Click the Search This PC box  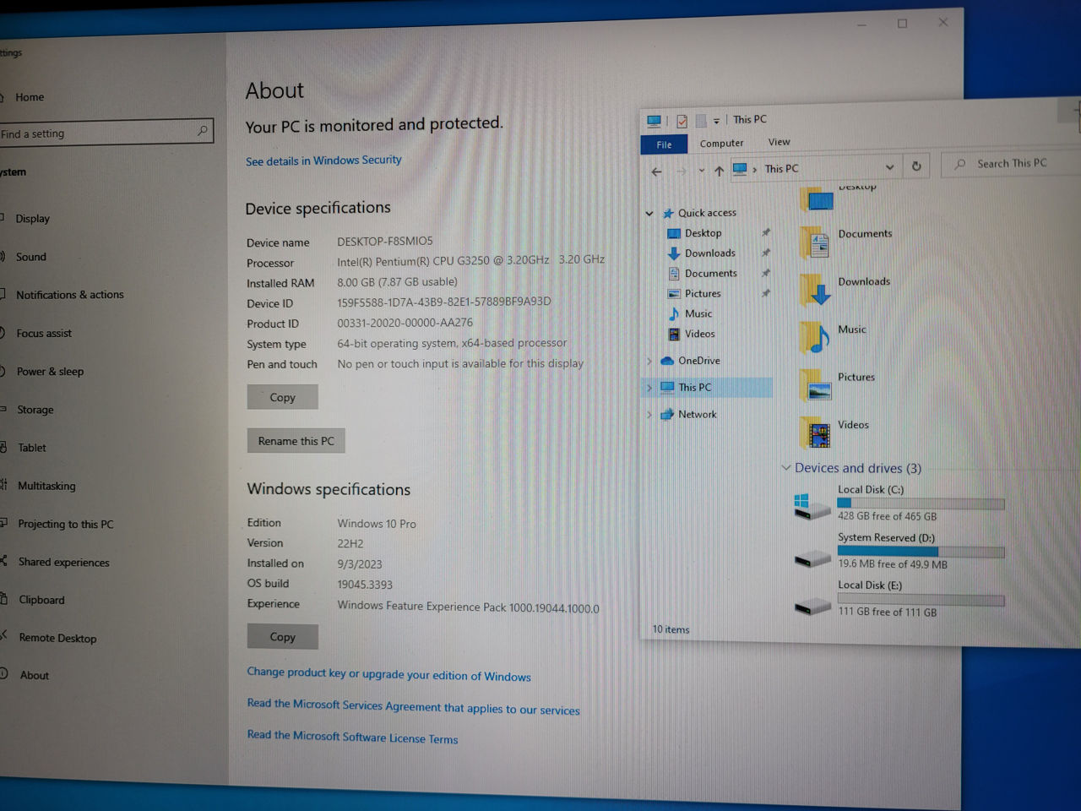point(1012,164)
